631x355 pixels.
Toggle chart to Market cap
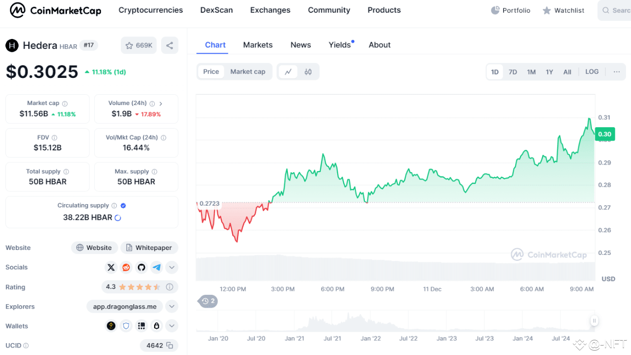[247, 72]
